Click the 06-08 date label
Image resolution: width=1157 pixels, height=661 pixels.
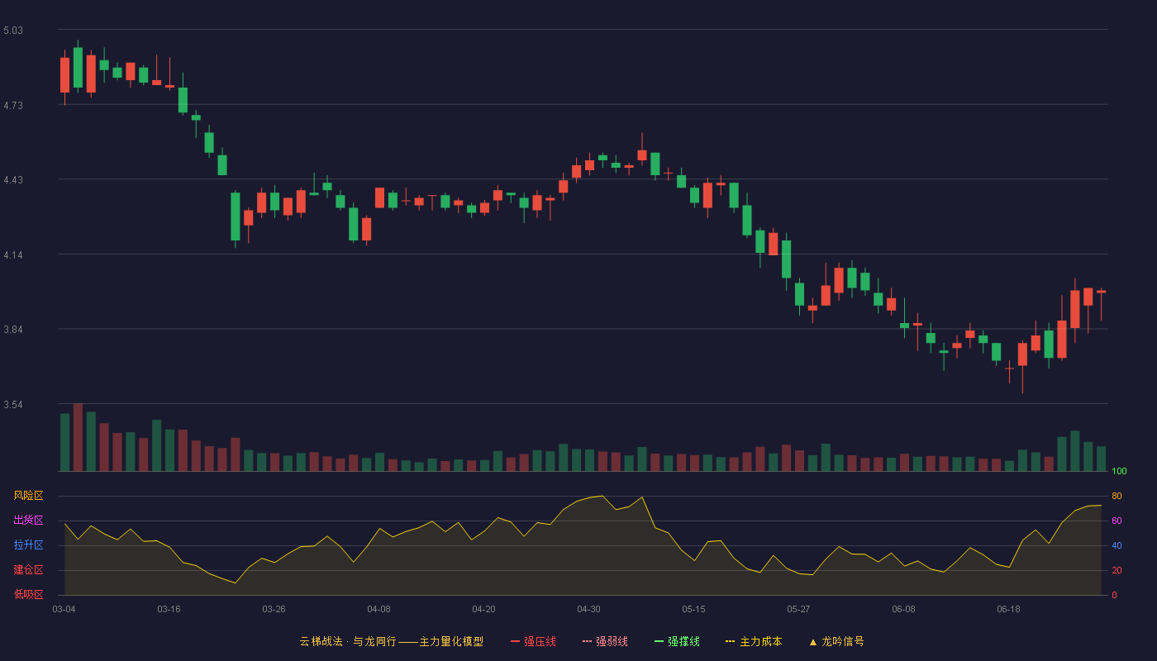[903, 609]
